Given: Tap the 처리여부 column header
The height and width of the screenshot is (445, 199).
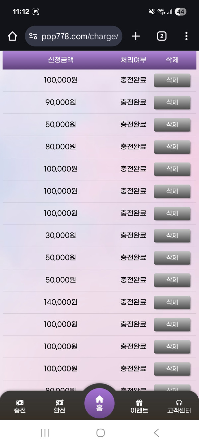Looking at the screenshot, I should pyautogui.click(x=133, y=60).
